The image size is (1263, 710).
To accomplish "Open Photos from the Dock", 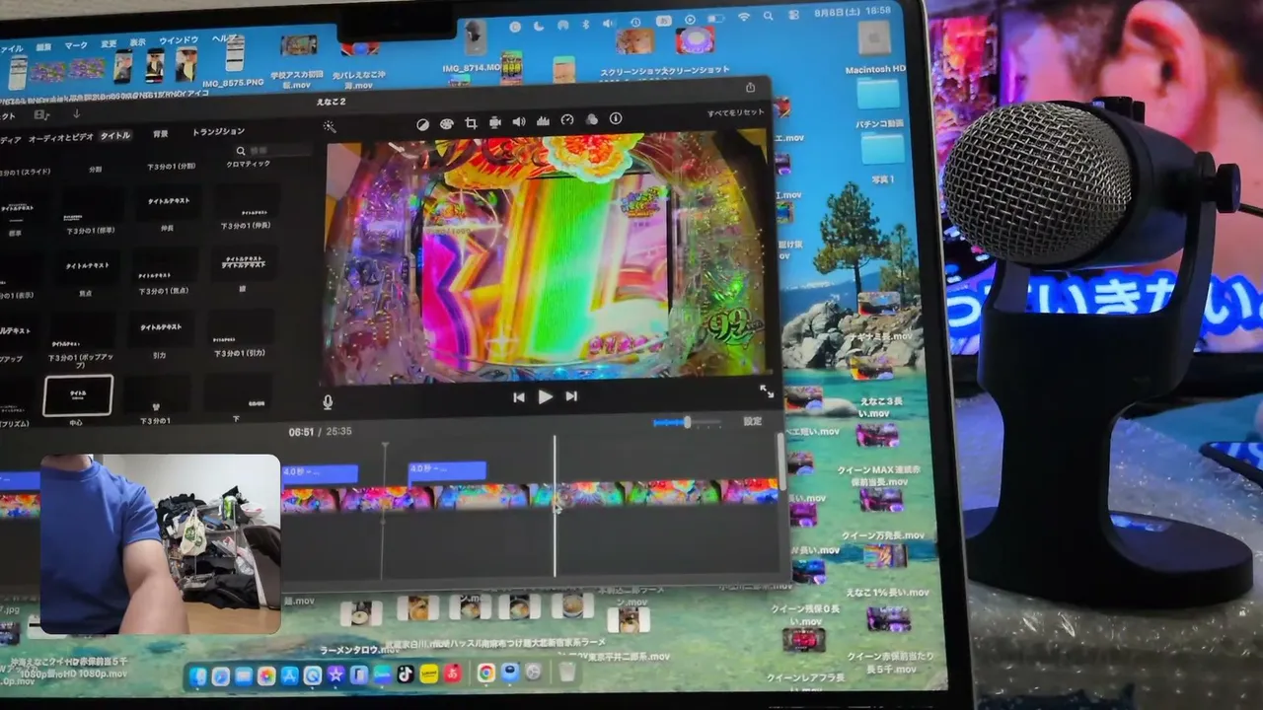I will tap(266, 676).
